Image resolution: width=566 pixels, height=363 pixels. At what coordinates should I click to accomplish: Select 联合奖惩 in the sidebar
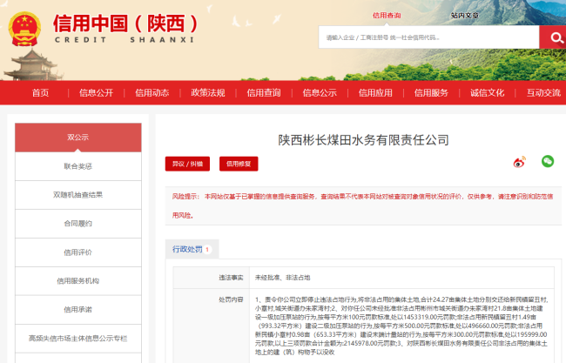pos(78,166)
